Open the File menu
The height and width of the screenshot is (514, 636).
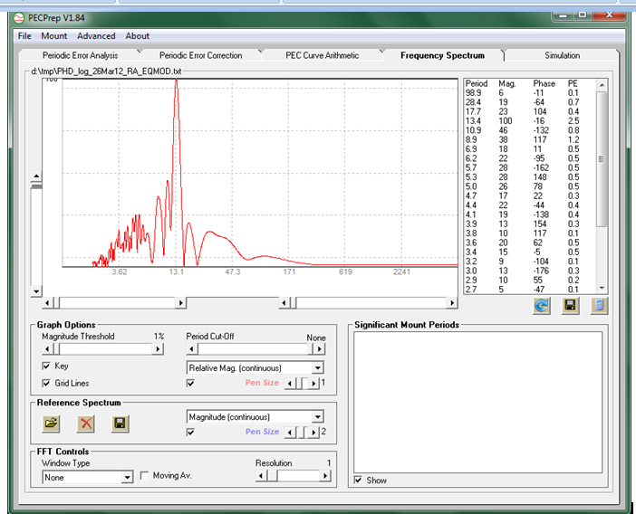(24, 36)
